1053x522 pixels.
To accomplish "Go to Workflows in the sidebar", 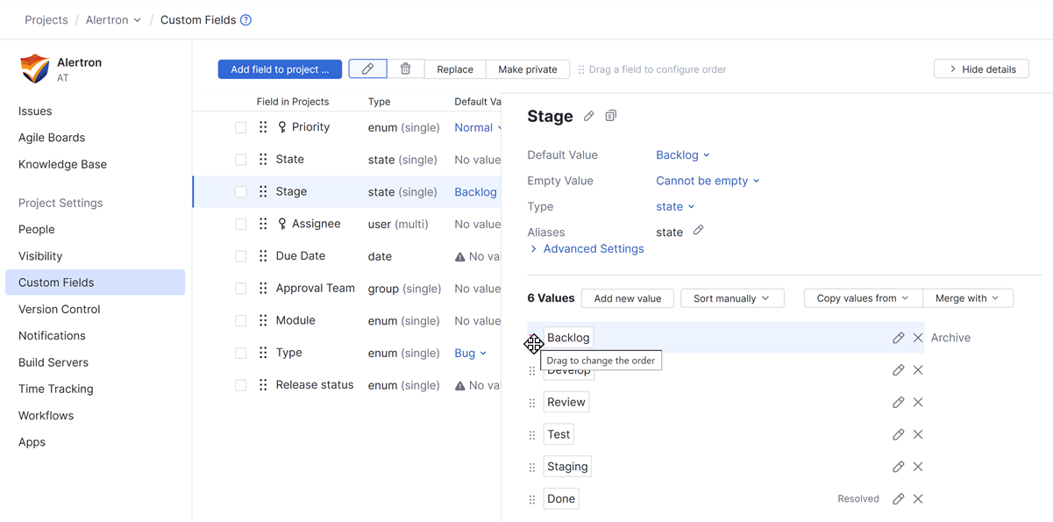I will (46, 415).
